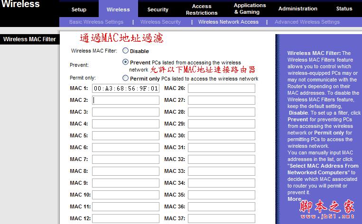Image resolution: width=362 pixels, height=224 pixels.
Task: Click the MAC 1 address field
Action: 126,88
